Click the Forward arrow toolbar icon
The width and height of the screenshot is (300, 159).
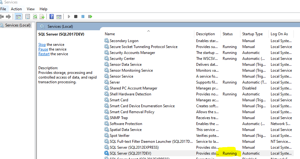[x=8, y=17]
